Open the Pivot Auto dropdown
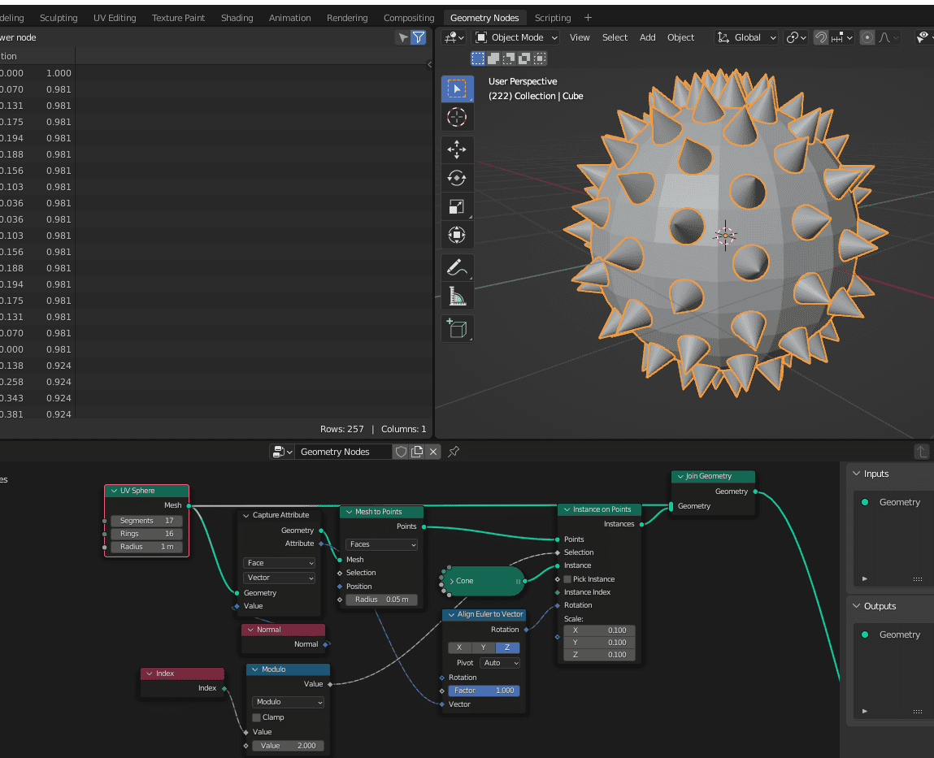 click(499, 663)
